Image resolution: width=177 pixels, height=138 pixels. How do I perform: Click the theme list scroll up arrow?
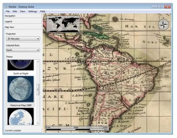38,62
